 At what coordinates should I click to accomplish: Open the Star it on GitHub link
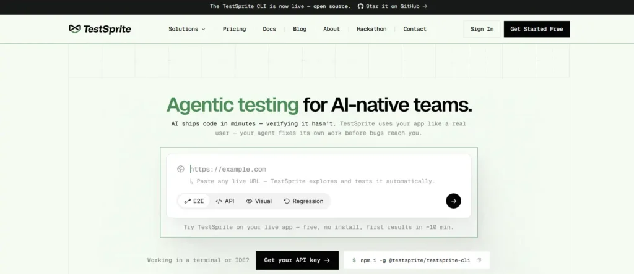[393, 6]
